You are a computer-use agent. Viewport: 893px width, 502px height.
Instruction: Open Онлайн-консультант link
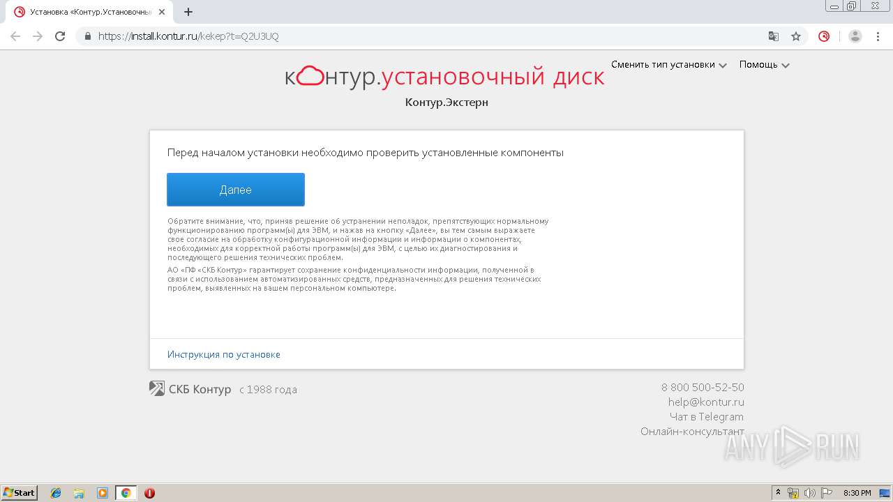click(x=692, y=432)
